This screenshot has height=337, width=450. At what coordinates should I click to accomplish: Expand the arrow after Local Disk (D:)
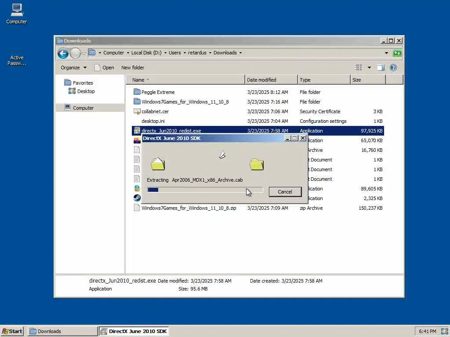pos(165,53)
